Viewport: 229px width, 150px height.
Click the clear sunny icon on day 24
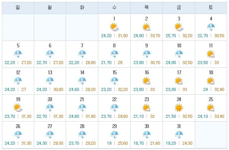[179, 108]
